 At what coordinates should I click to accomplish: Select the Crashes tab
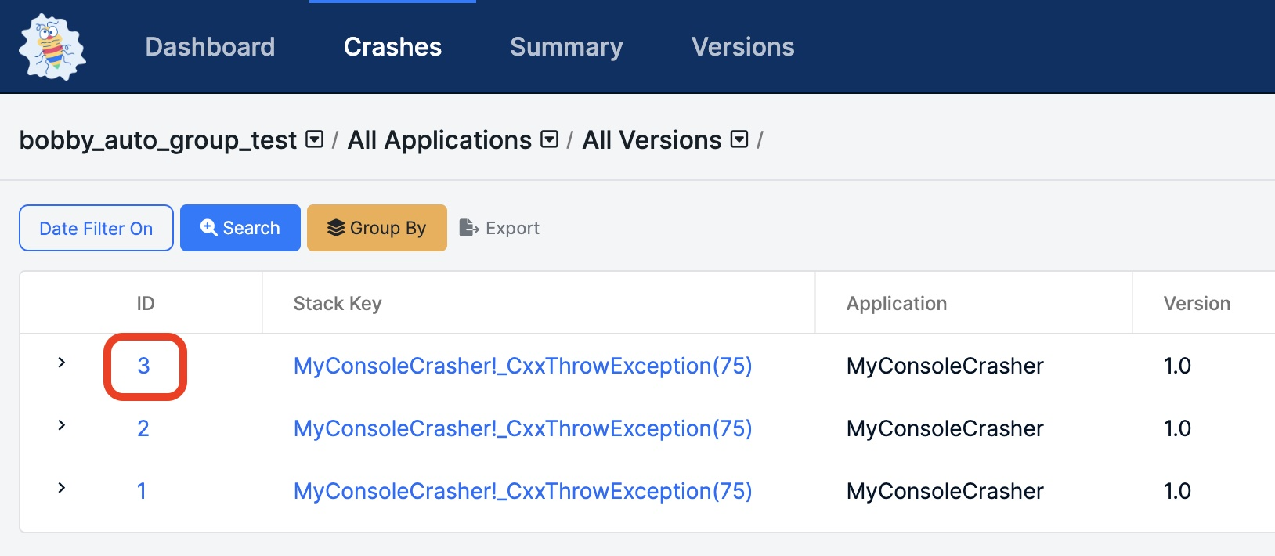tap(392, 47)
